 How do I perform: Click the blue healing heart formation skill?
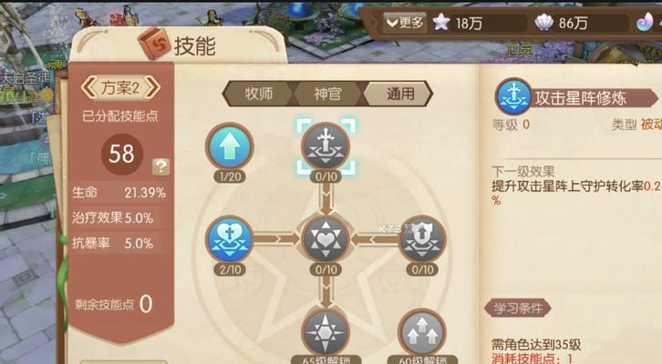pos(229,239)
